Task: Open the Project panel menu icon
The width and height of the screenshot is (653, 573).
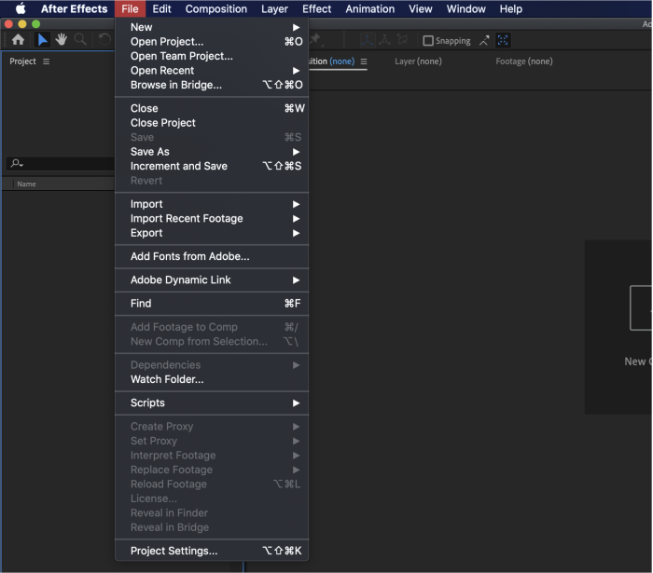Action: tap(47, 61)
